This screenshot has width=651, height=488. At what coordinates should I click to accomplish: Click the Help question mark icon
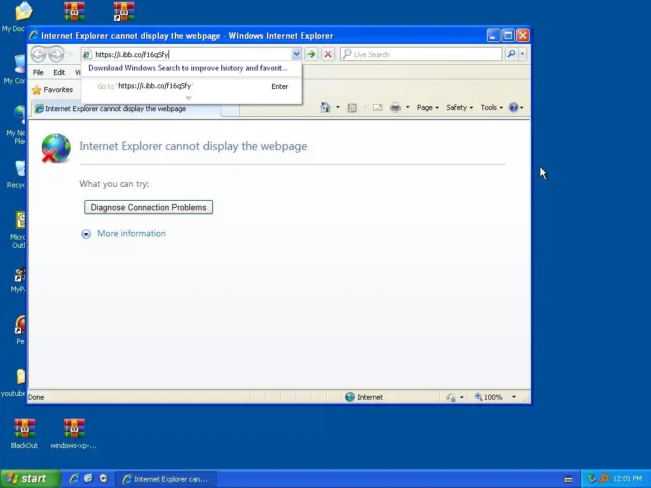tap(514, 107)
